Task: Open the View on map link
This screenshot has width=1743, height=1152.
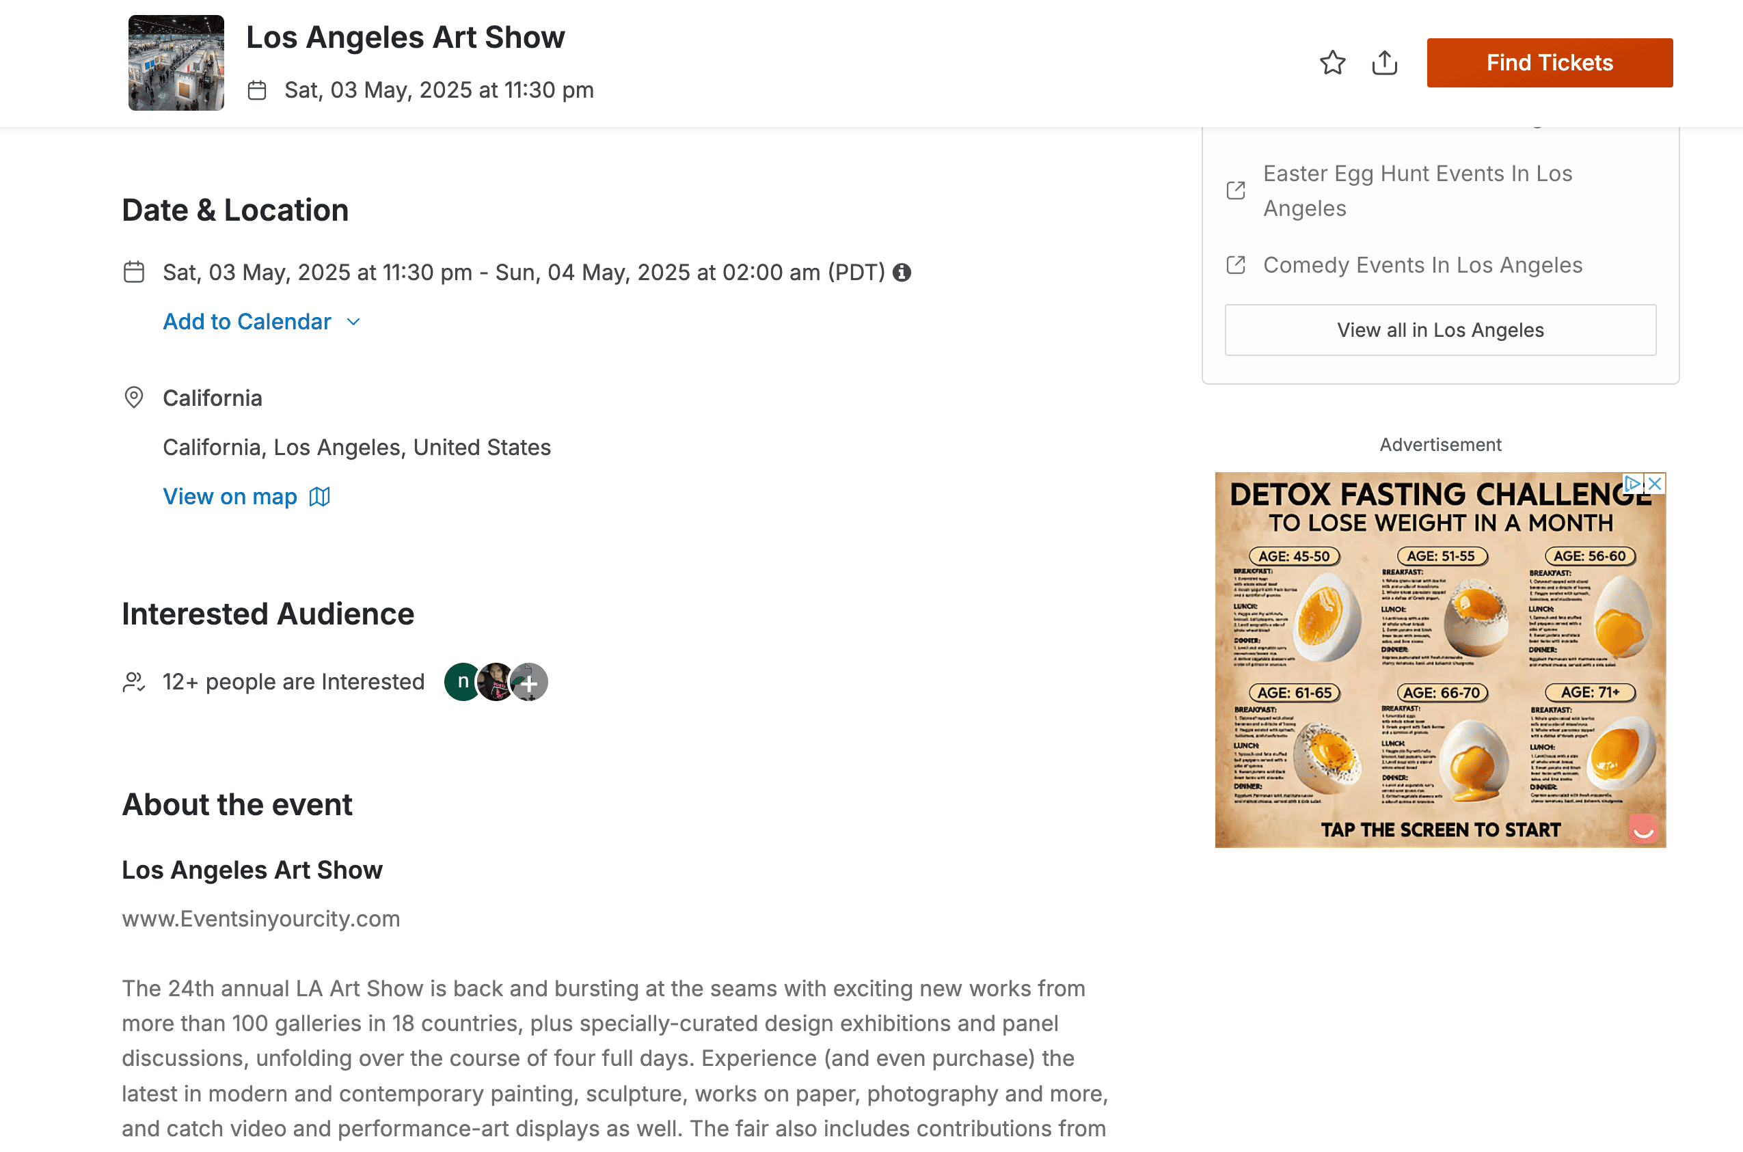Action: coord(230,497)
